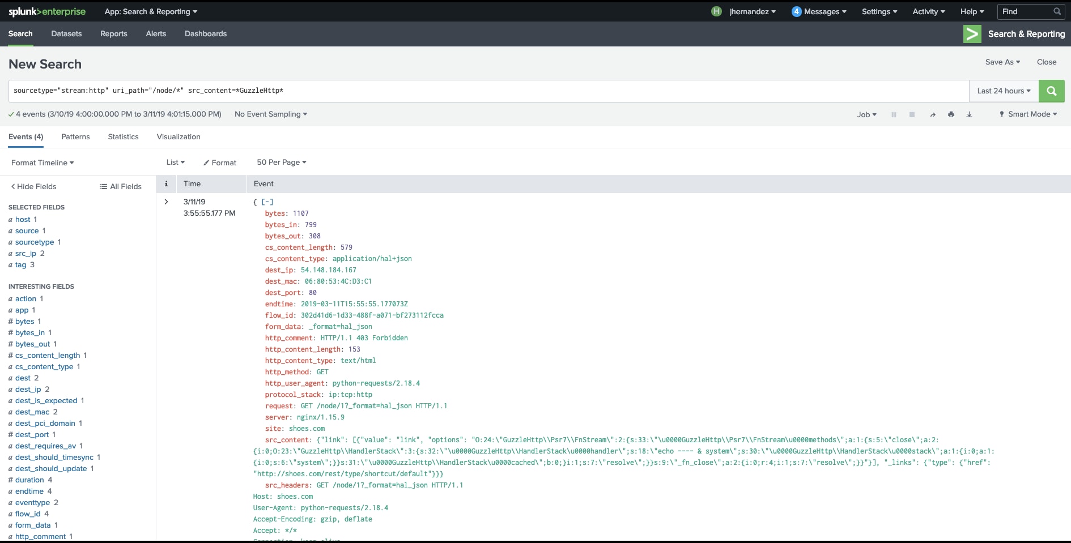1071x543 pixels.
Task: Click the info column header icon
Action: pyautogui.click(x=166, y=183)
